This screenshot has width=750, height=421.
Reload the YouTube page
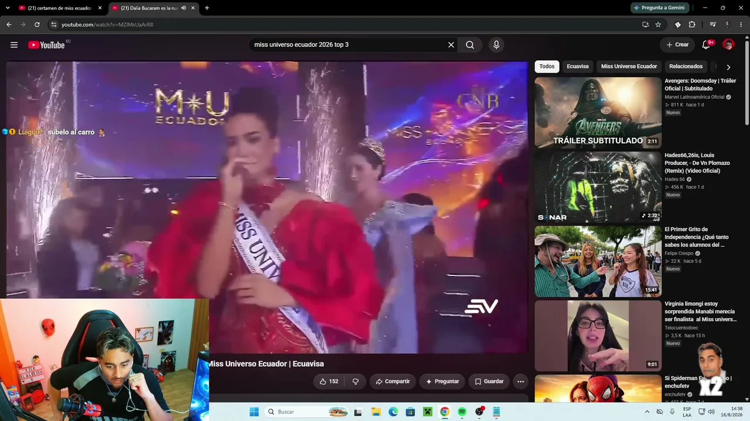(37, 25)
